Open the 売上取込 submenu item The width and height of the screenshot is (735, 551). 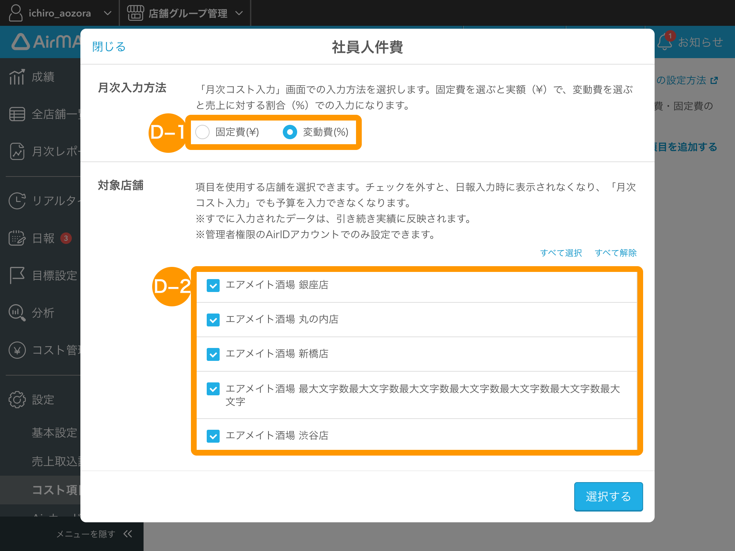[x=56, y=461]
